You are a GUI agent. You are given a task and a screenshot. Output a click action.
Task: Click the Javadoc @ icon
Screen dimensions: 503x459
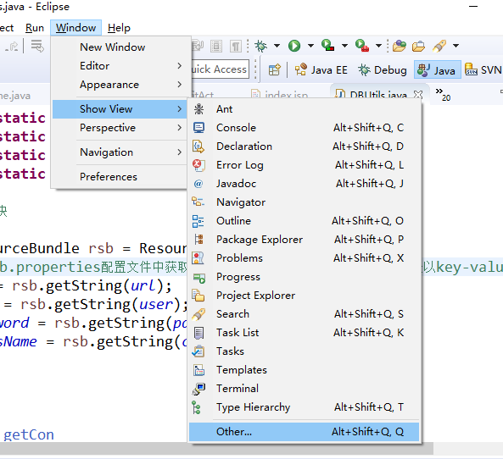[198, 184]
